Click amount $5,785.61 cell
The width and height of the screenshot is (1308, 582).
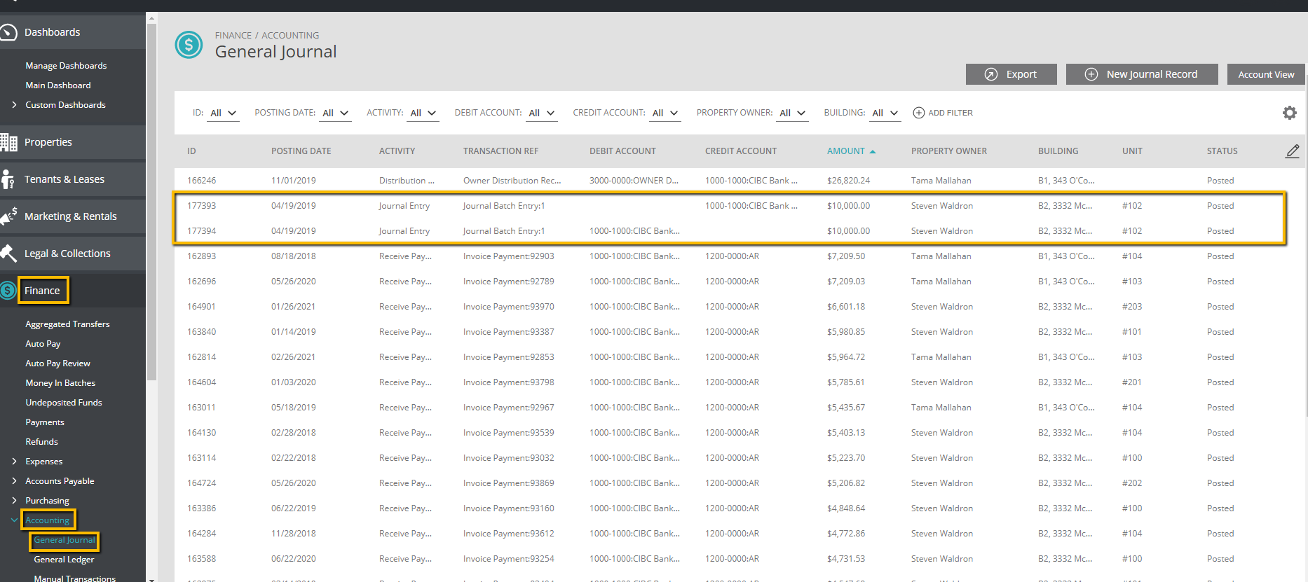coord(846,382)
